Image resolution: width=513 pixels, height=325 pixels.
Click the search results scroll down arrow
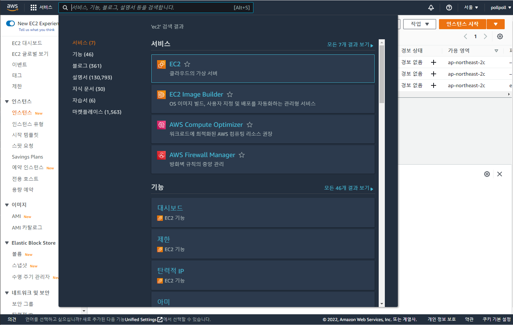tap(382, 304)
